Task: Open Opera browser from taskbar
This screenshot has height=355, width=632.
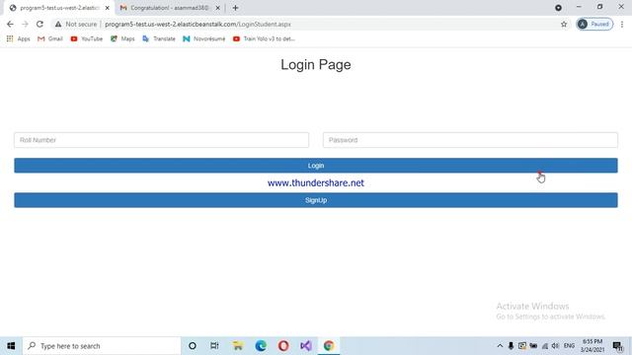Action: click(283, 346)
